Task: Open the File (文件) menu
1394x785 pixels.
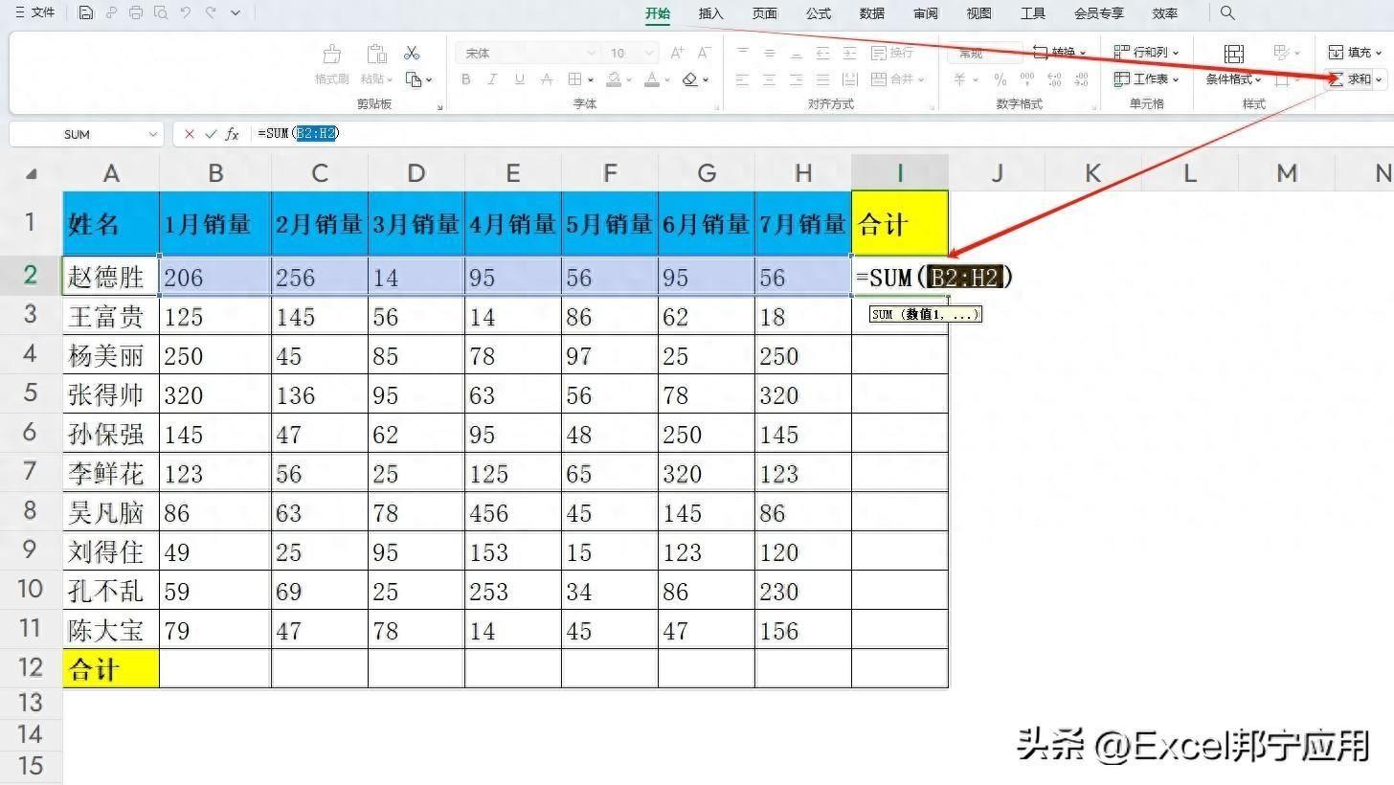Action: point(35,13)
